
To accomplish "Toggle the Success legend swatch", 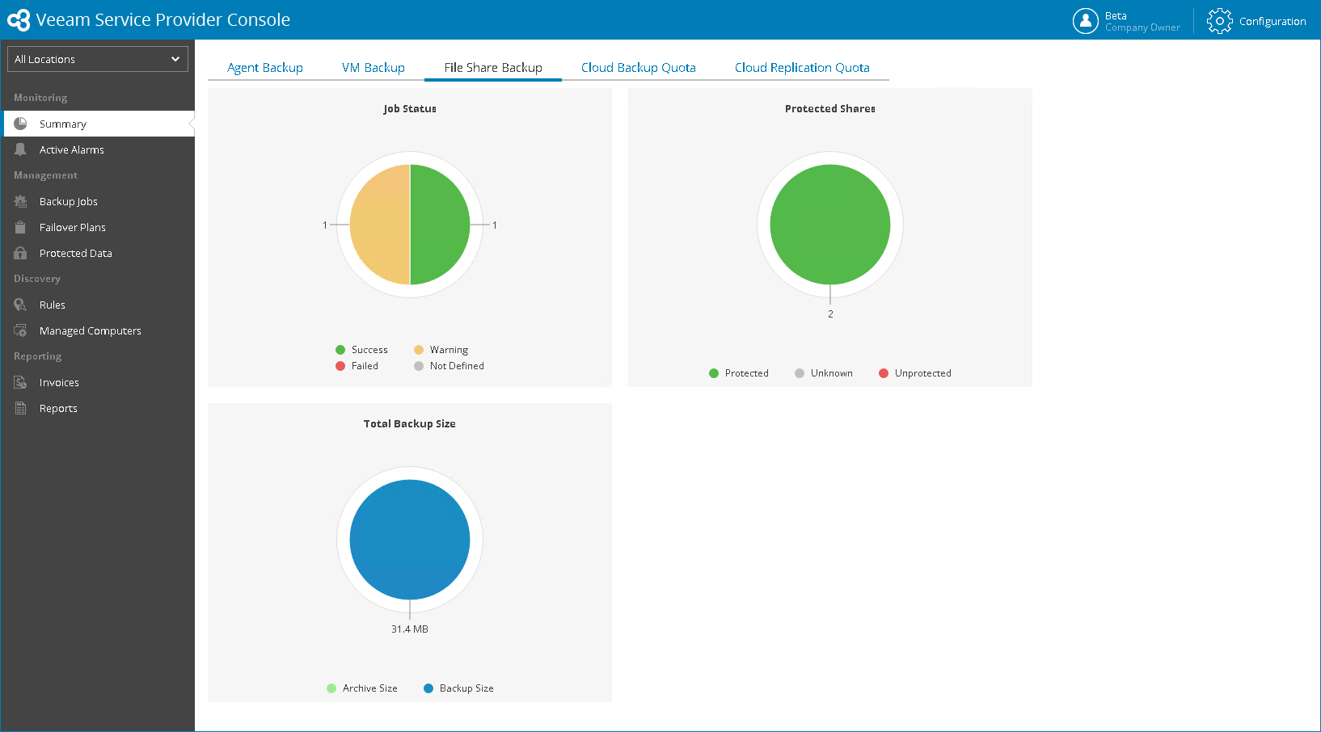I will coord(340,350).
